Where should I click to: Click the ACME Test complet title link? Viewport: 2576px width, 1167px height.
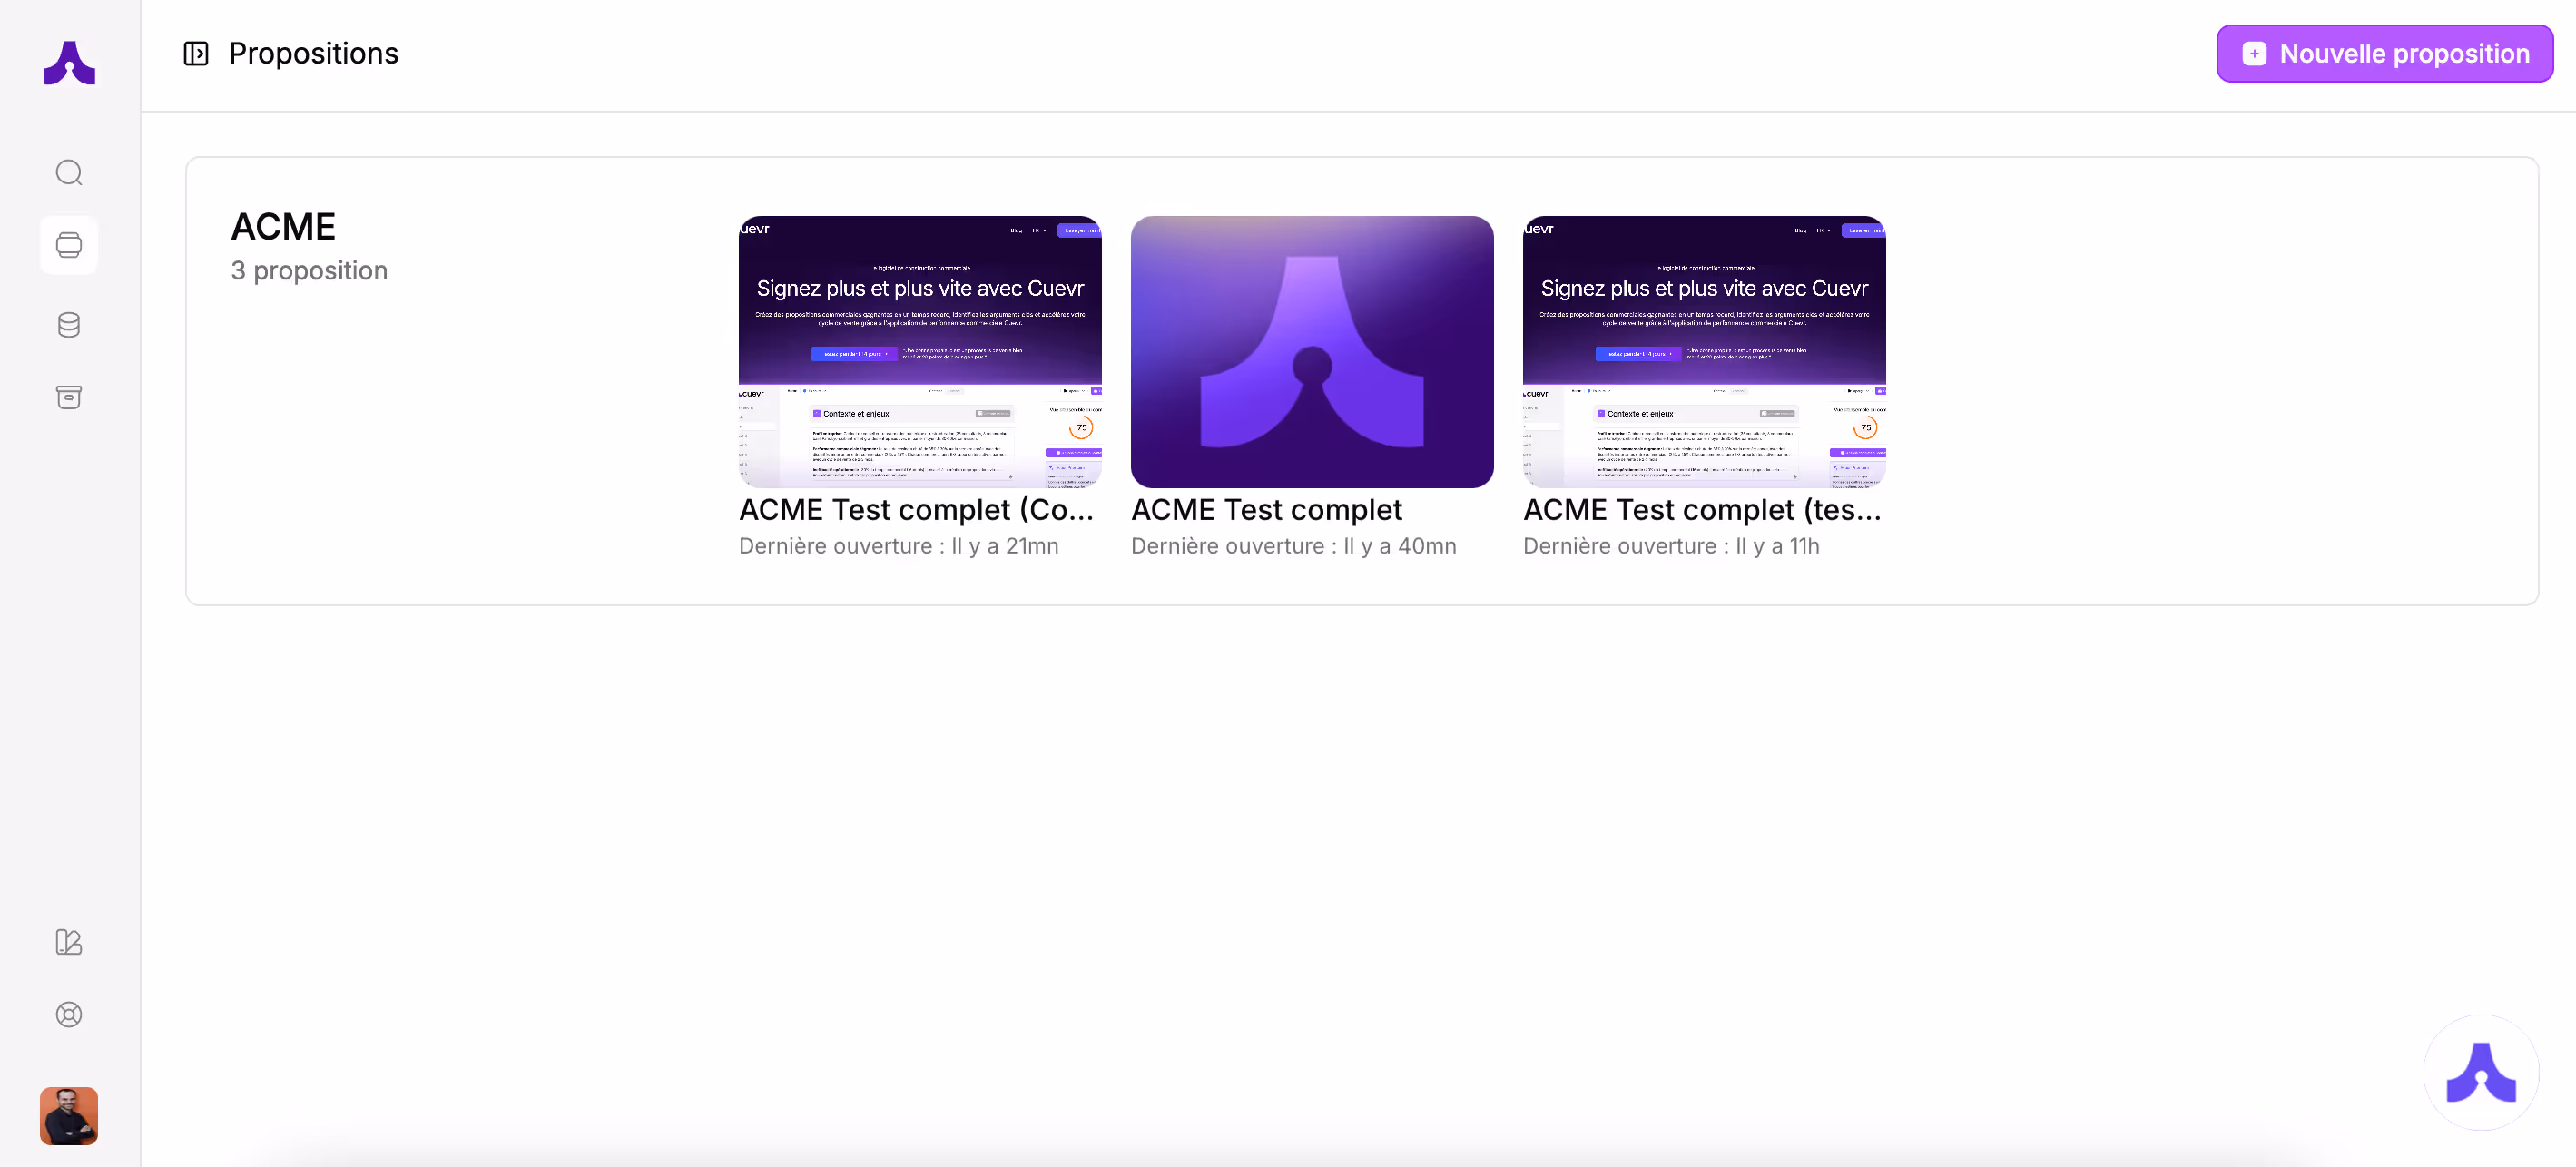tap(1266, 510)
